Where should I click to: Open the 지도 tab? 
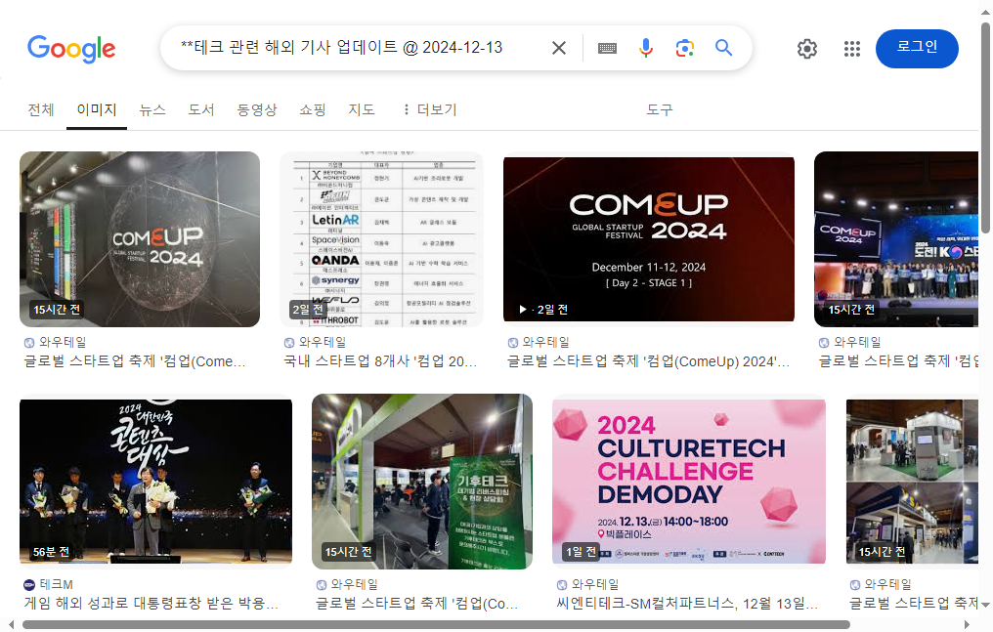362,110
